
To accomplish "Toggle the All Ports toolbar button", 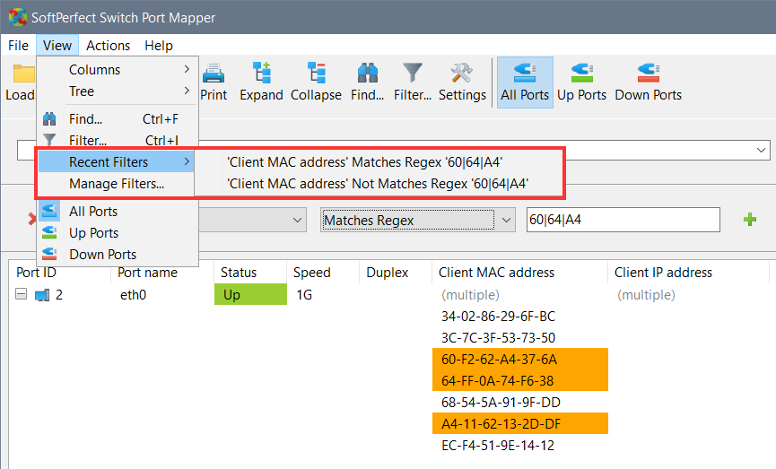I will click(525, 83).
